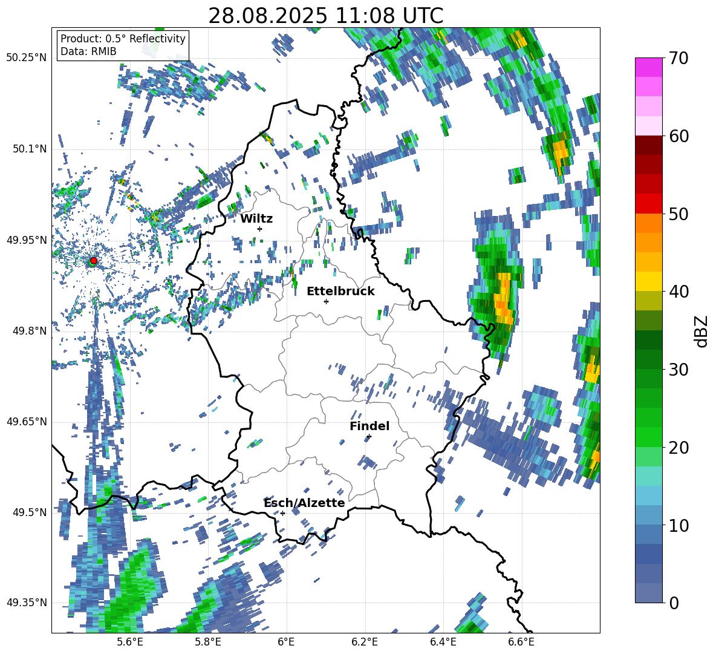The width and height of the screenshot is (716, 654).
Task: Click the 5.8°E longitude label
Action: 208,642
